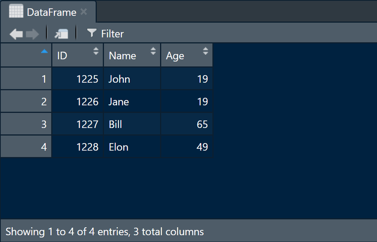Click Bill's age cell showing 65
The image size is (377, 242).
tap(187, 124)
